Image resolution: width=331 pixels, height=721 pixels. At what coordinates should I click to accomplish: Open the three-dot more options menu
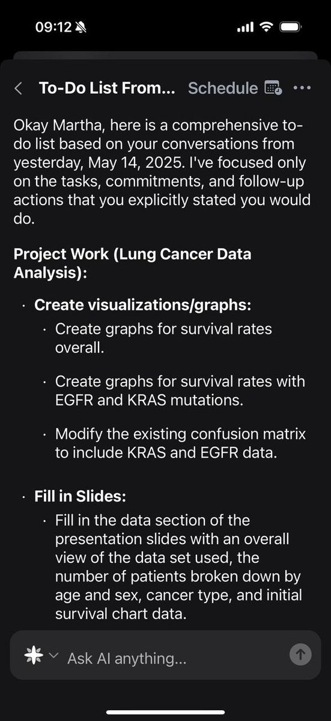302,88
